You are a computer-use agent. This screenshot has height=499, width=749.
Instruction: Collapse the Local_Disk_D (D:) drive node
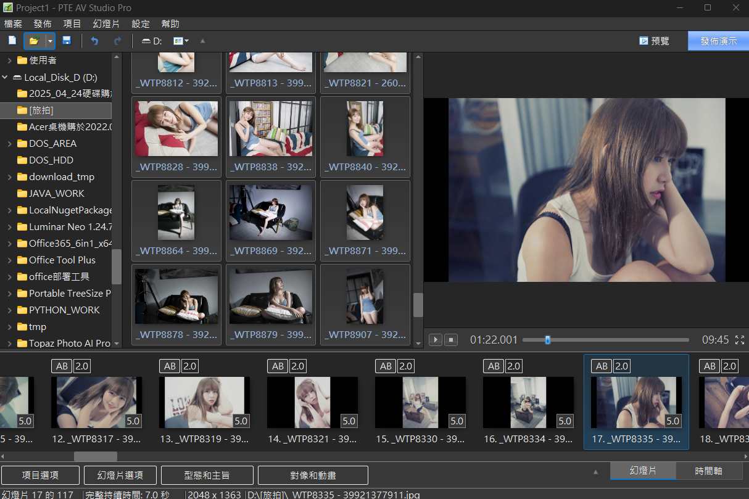(5, 77)
